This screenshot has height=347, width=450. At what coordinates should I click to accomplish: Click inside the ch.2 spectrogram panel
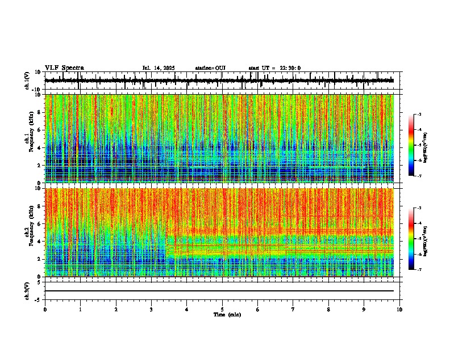[219, 232]
